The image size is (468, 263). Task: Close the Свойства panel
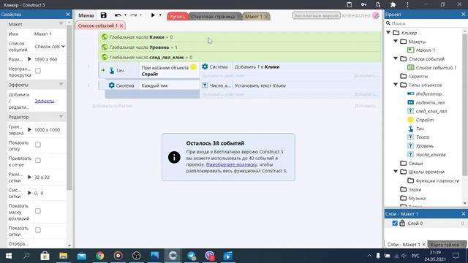(68, 15)
